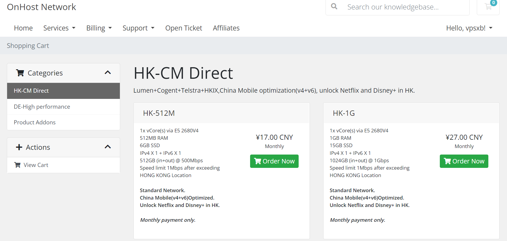This screenshot has width=507, height=241.
Task: Open the shopping cart icon in header
Action: point(488,7)
